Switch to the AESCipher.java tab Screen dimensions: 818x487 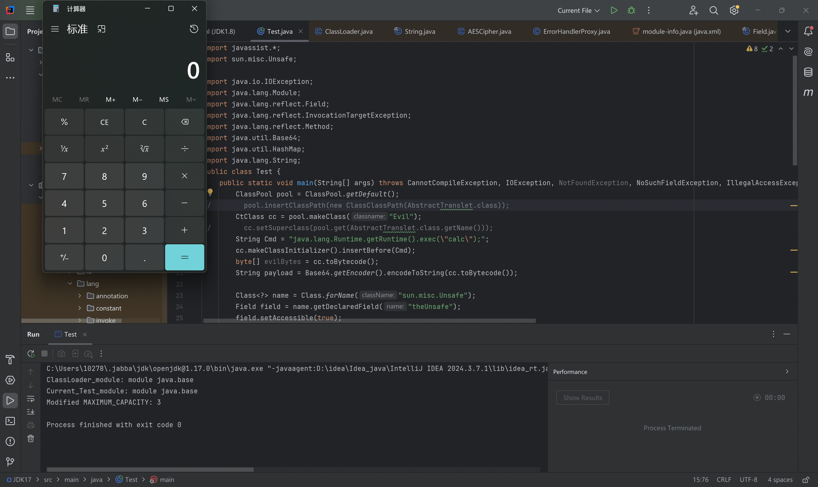(x=484, y=31)
